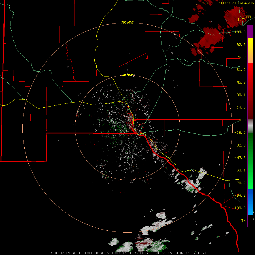Select the 107.8 value on the velocity scale
Image resolution: width=255 pixels, height=255 pixels.
(240, 32)
